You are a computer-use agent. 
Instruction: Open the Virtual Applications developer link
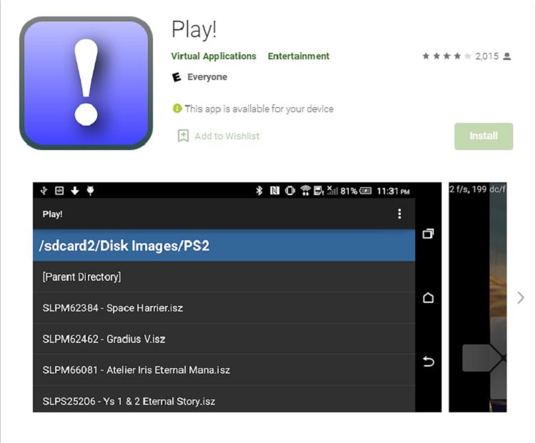[x=214, y=56]
